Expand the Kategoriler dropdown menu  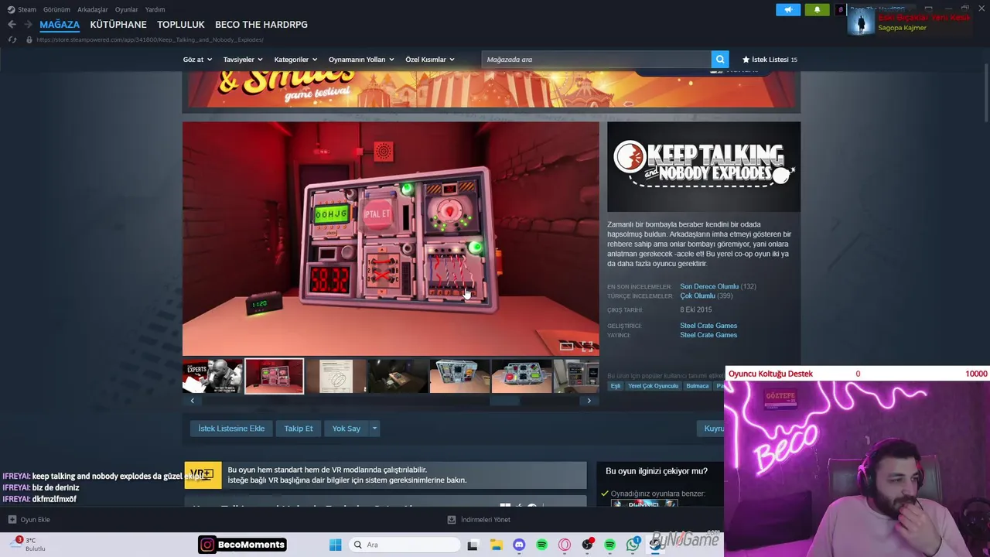tap(295, 60)
